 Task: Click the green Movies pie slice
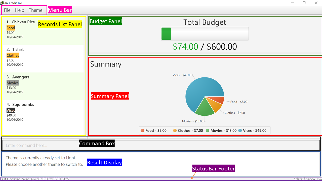pos(205,109)
